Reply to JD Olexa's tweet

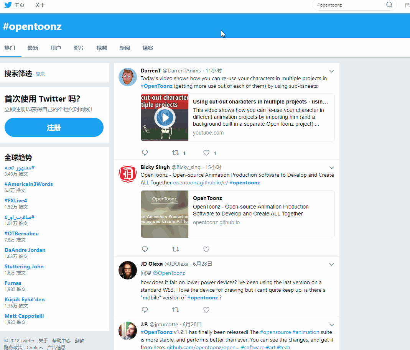point(145,310)
